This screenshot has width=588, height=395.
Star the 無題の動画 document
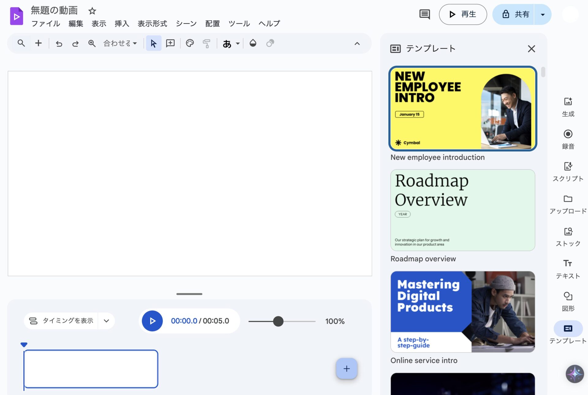(92, 11)
